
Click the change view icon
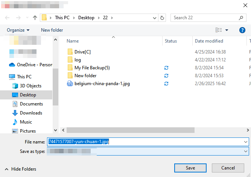click(218, 30)
